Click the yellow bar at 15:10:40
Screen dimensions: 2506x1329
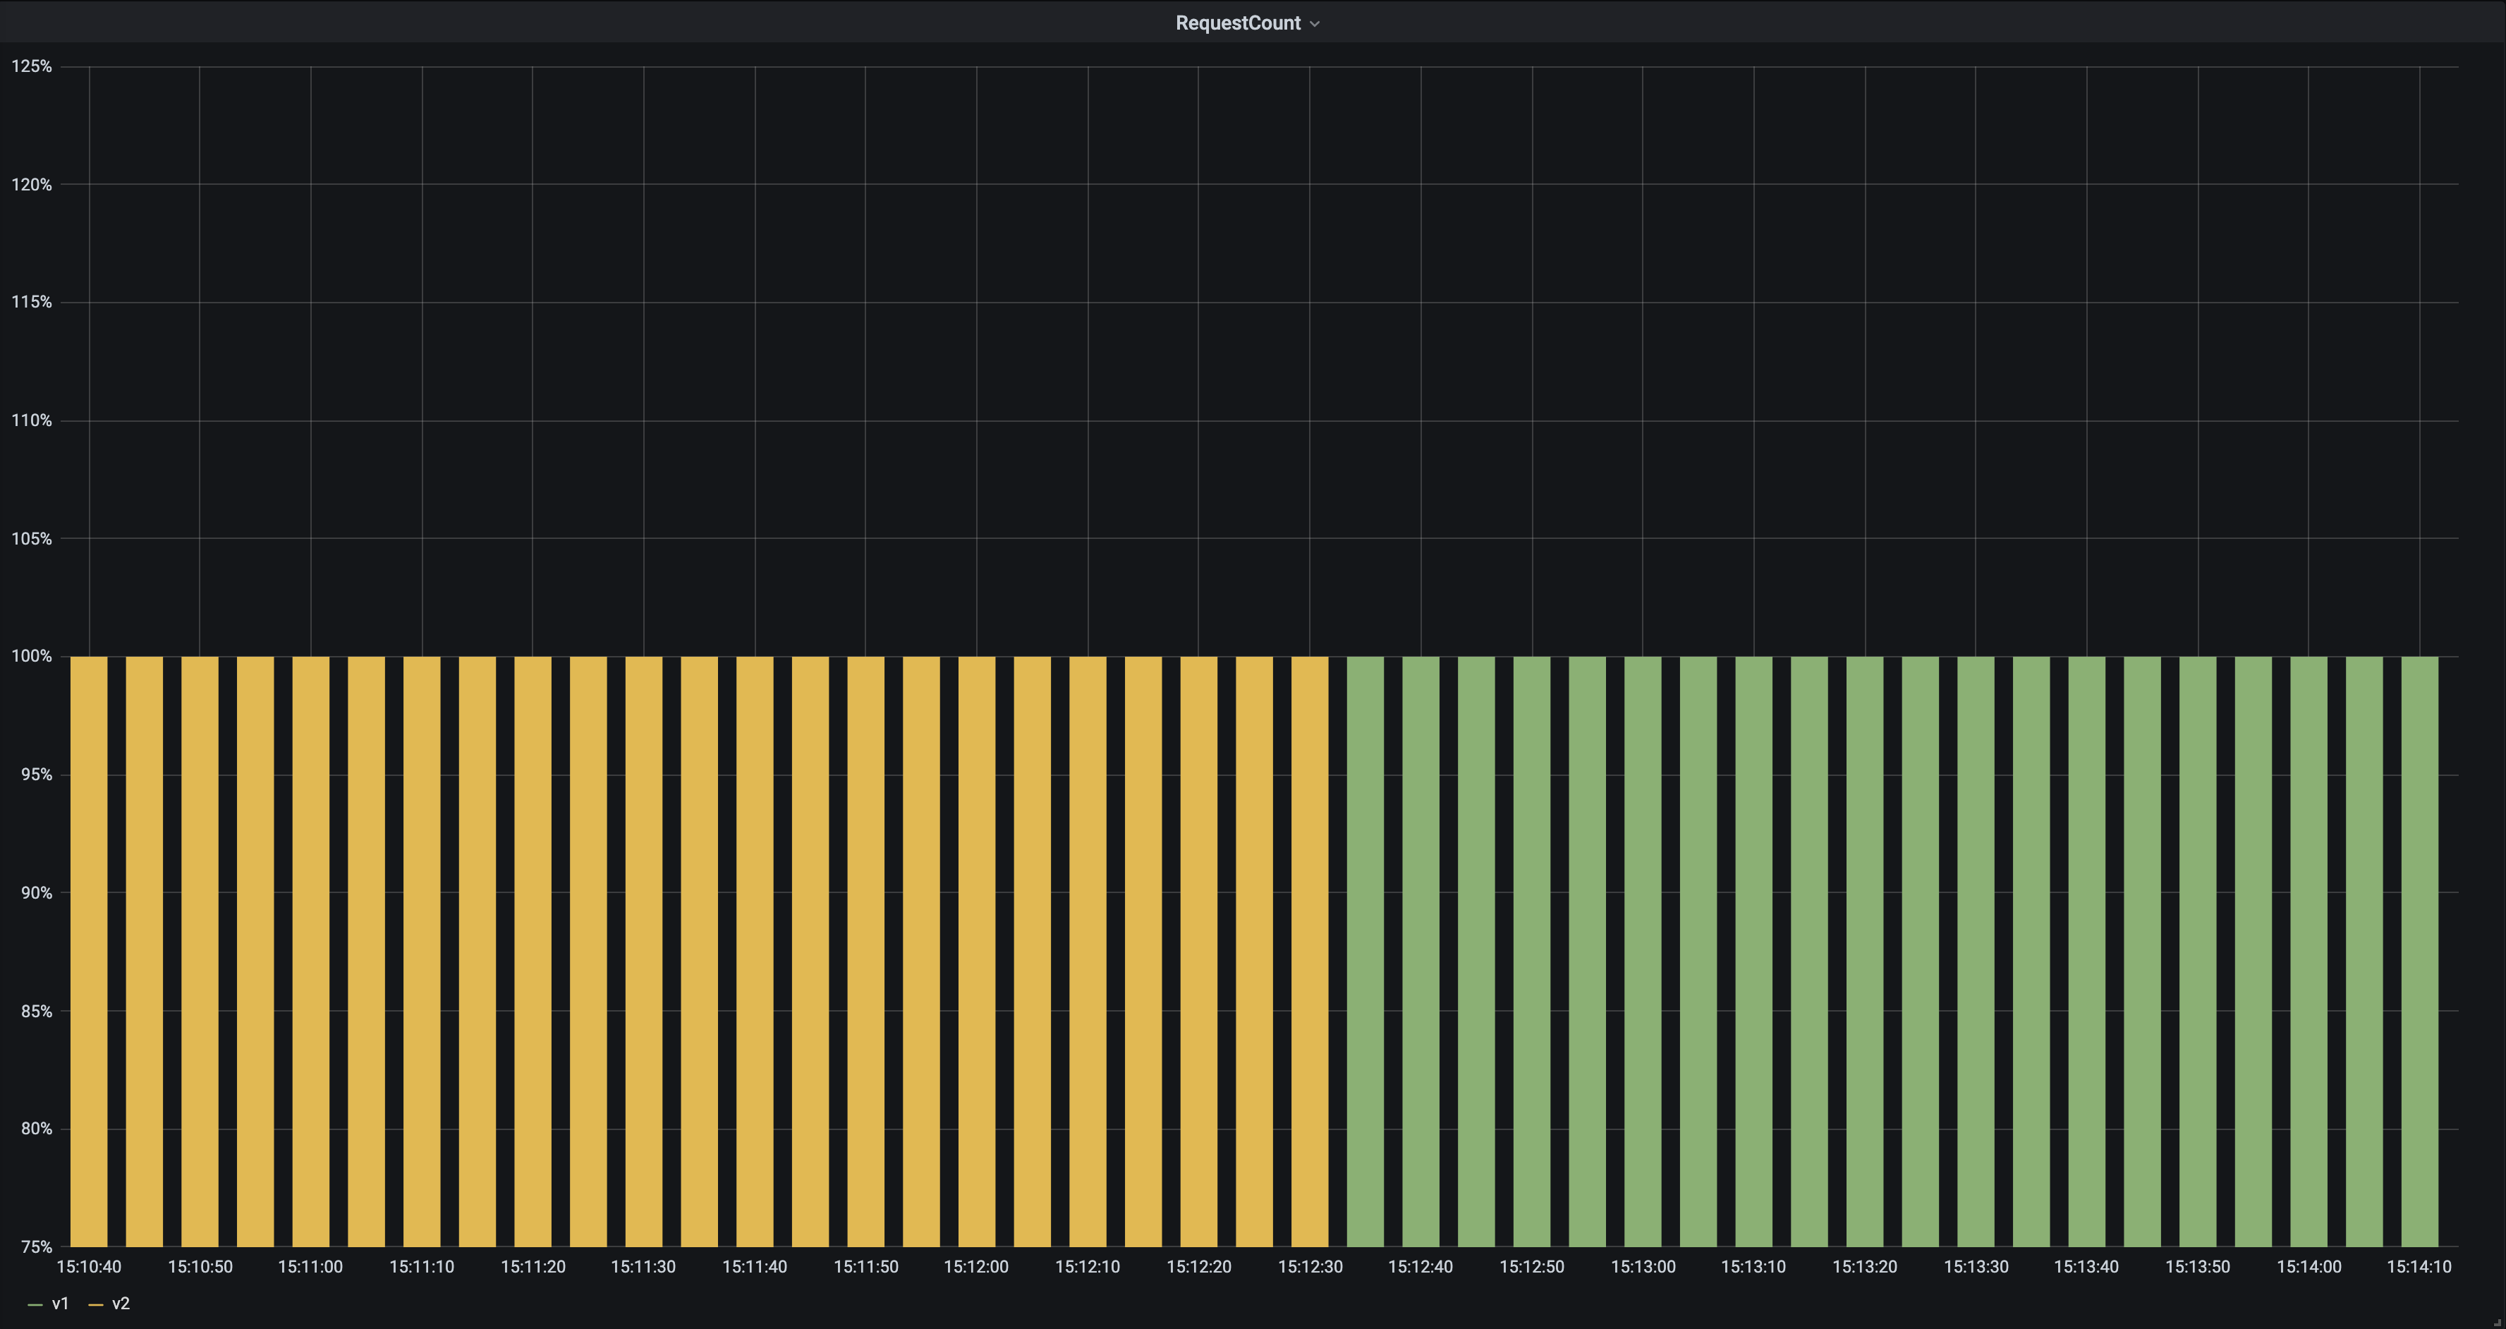[x=89, y=952]
